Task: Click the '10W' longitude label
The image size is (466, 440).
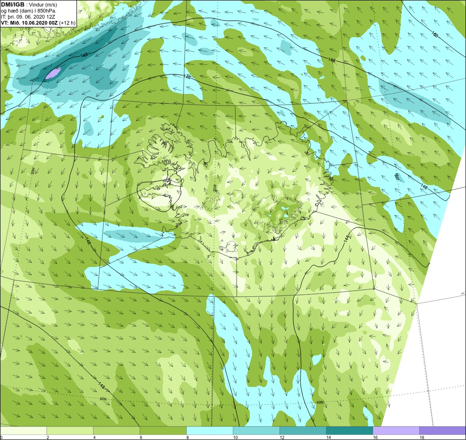Action: [397, 177]
